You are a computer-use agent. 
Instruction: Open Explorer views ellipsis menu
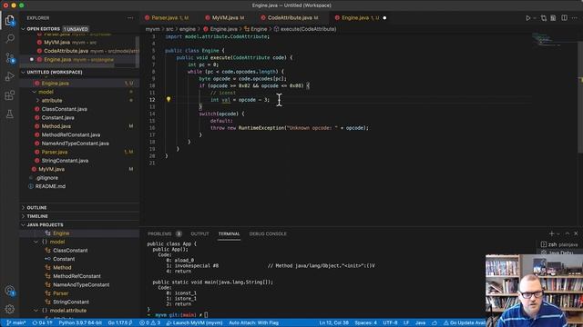(130, 18)
